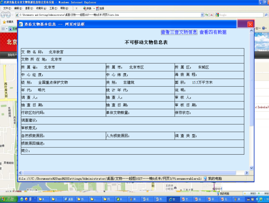Click the blue help question-mark icon
This screenshot has width=269, height=203.
pyautogui.click(x=264, y=28)
